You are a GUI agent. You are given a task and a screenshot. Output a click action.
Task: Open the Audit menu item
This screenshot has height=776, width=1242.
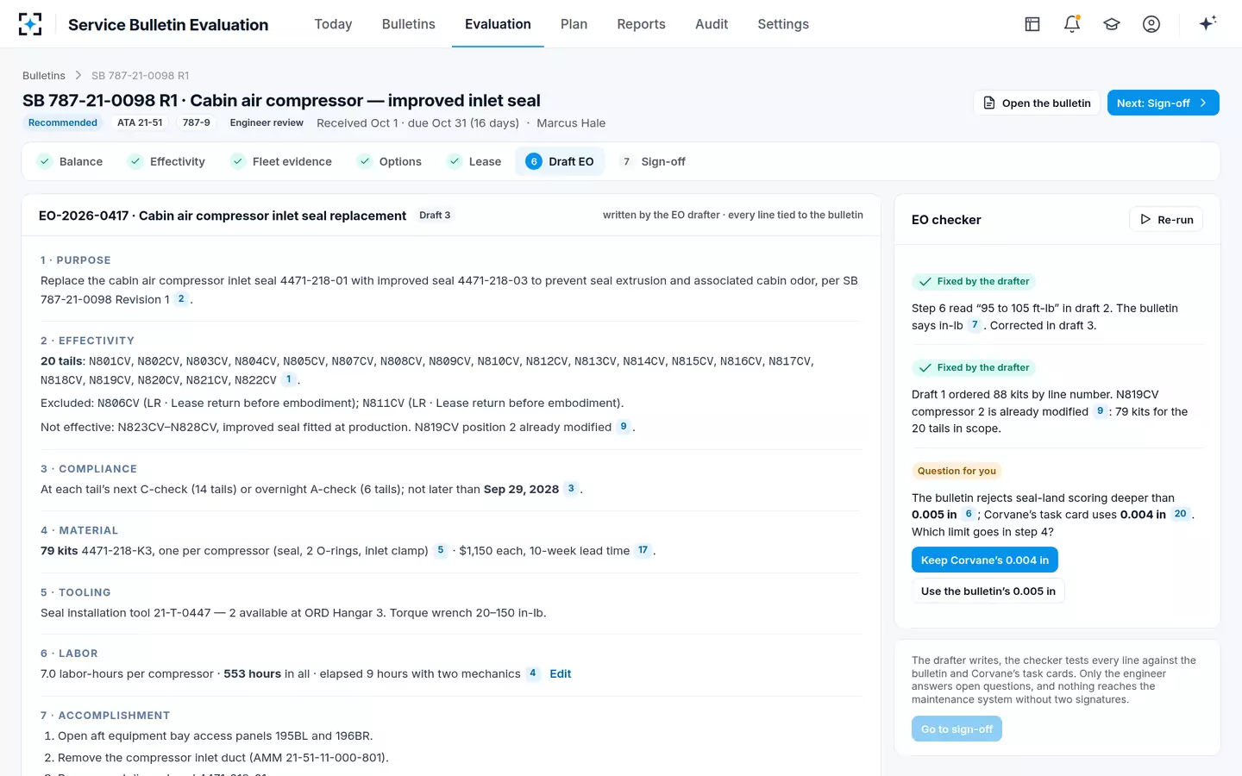click(712, 24)
